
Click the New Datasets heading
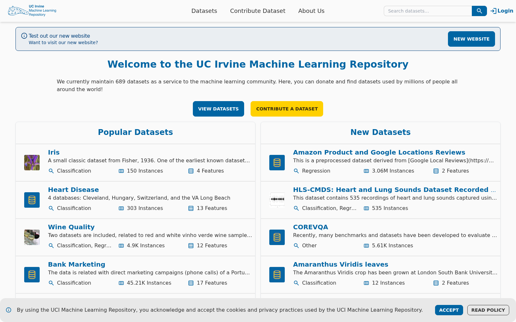(381, 132)
